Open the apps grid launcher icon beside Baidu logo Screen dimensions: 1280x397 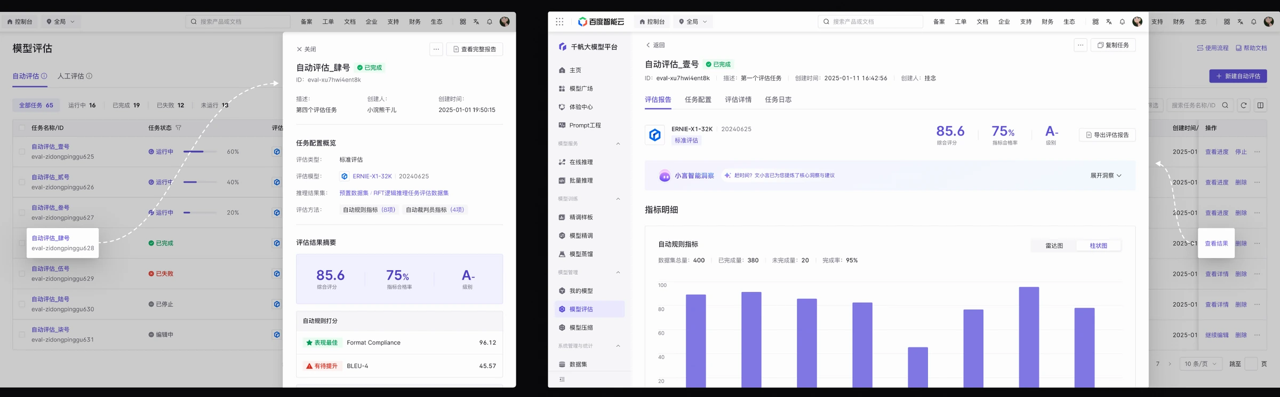coord(559,22)
